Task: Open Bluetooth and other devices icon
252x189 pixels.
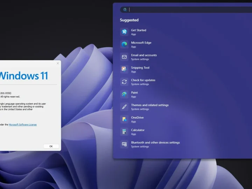Action: tap(124, 144)
